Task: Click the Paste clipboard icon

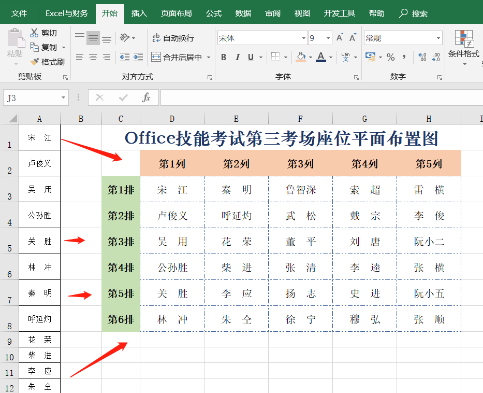Action: 16,38
